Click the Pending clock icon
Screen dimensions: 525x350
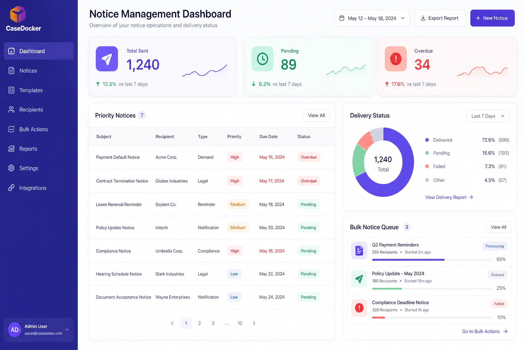point(262,59)
